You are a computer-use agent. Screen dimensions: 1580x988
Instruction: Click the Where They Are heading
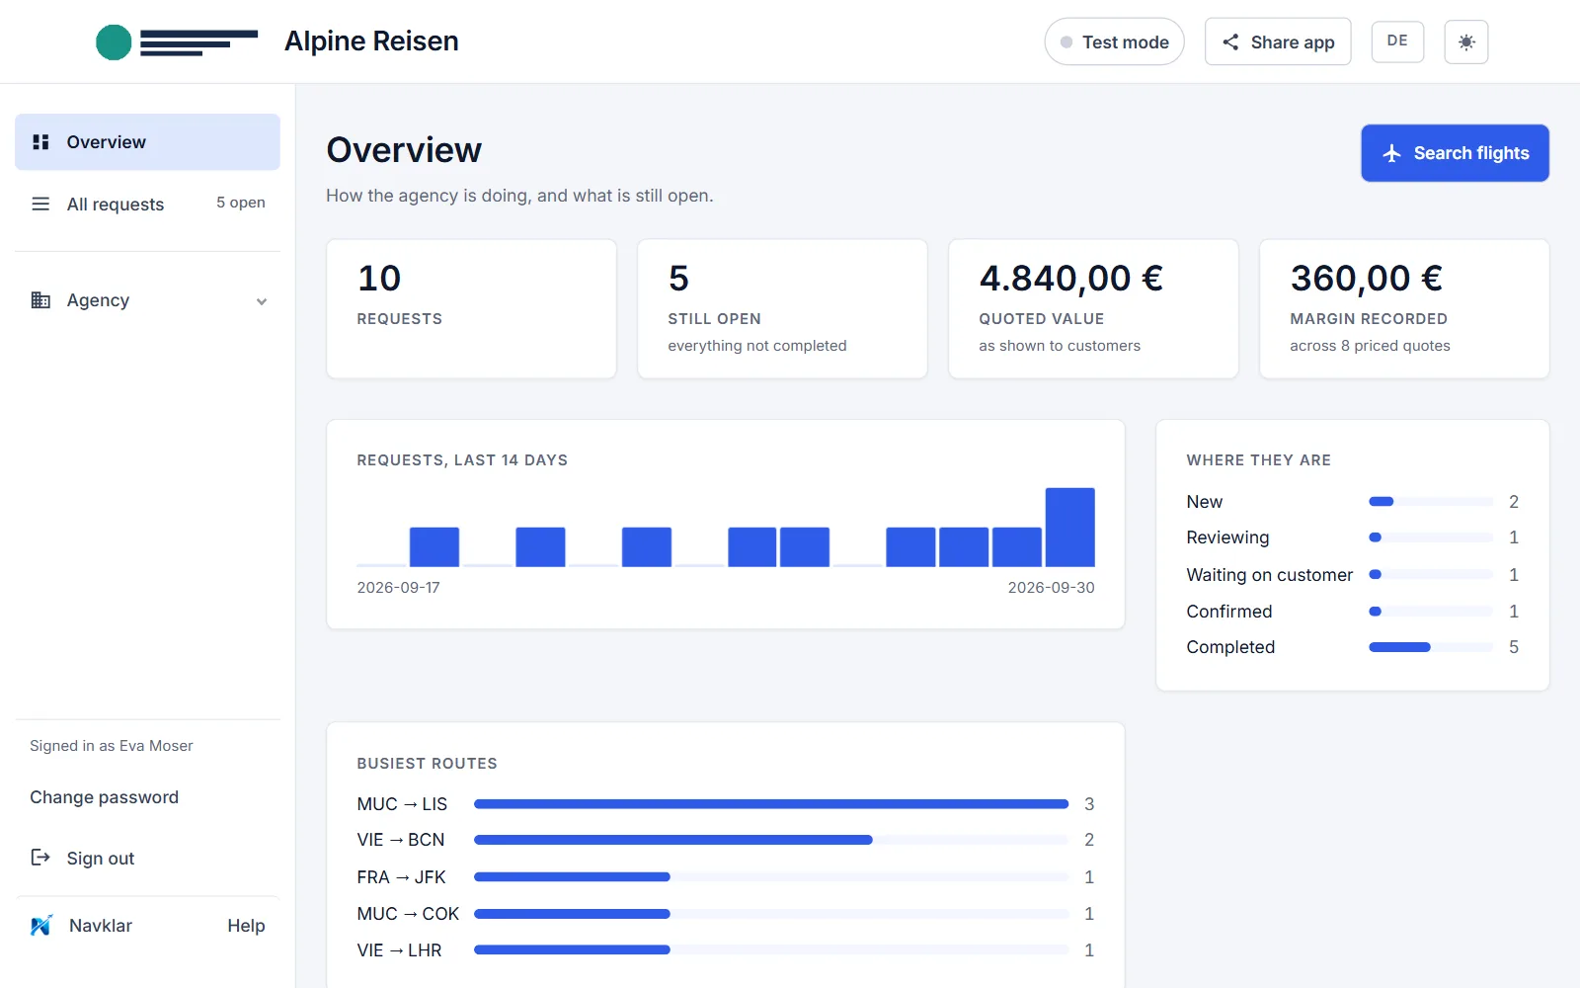click(x=1258, y=460)
